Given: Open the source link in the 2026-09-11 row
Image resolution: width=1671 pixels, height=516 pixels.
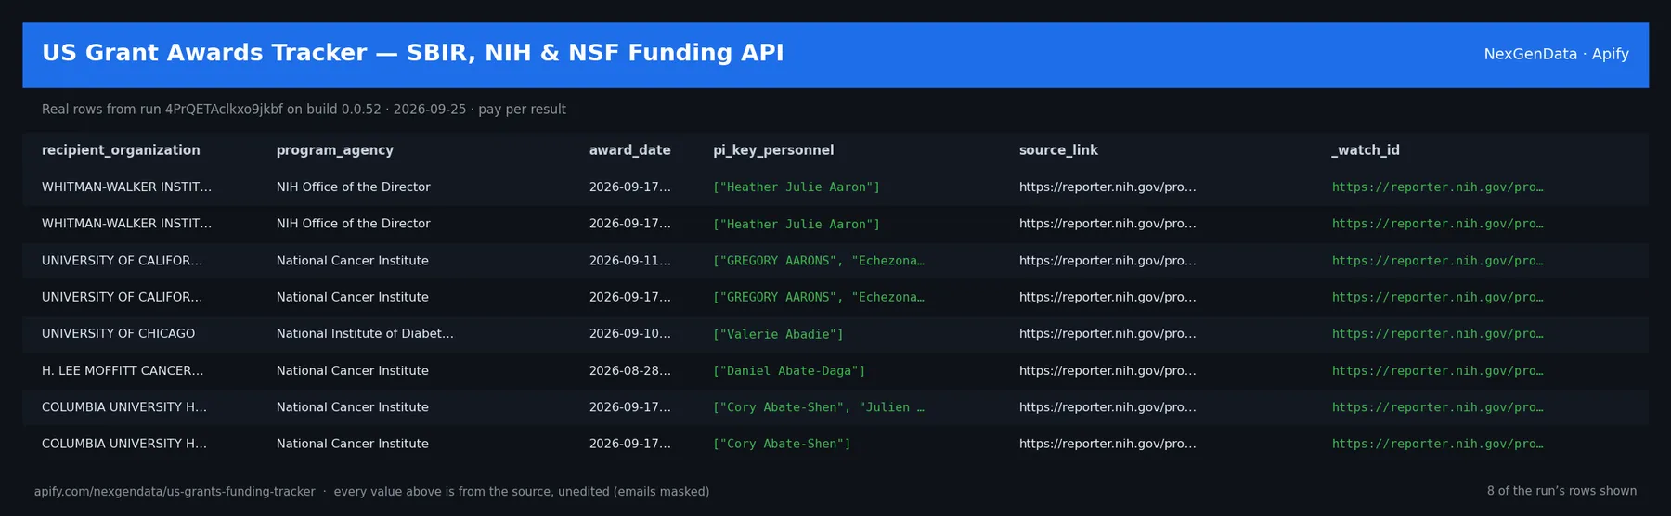Looking at the screenshot, I should pyautogui.click(x=1108, y=261).
